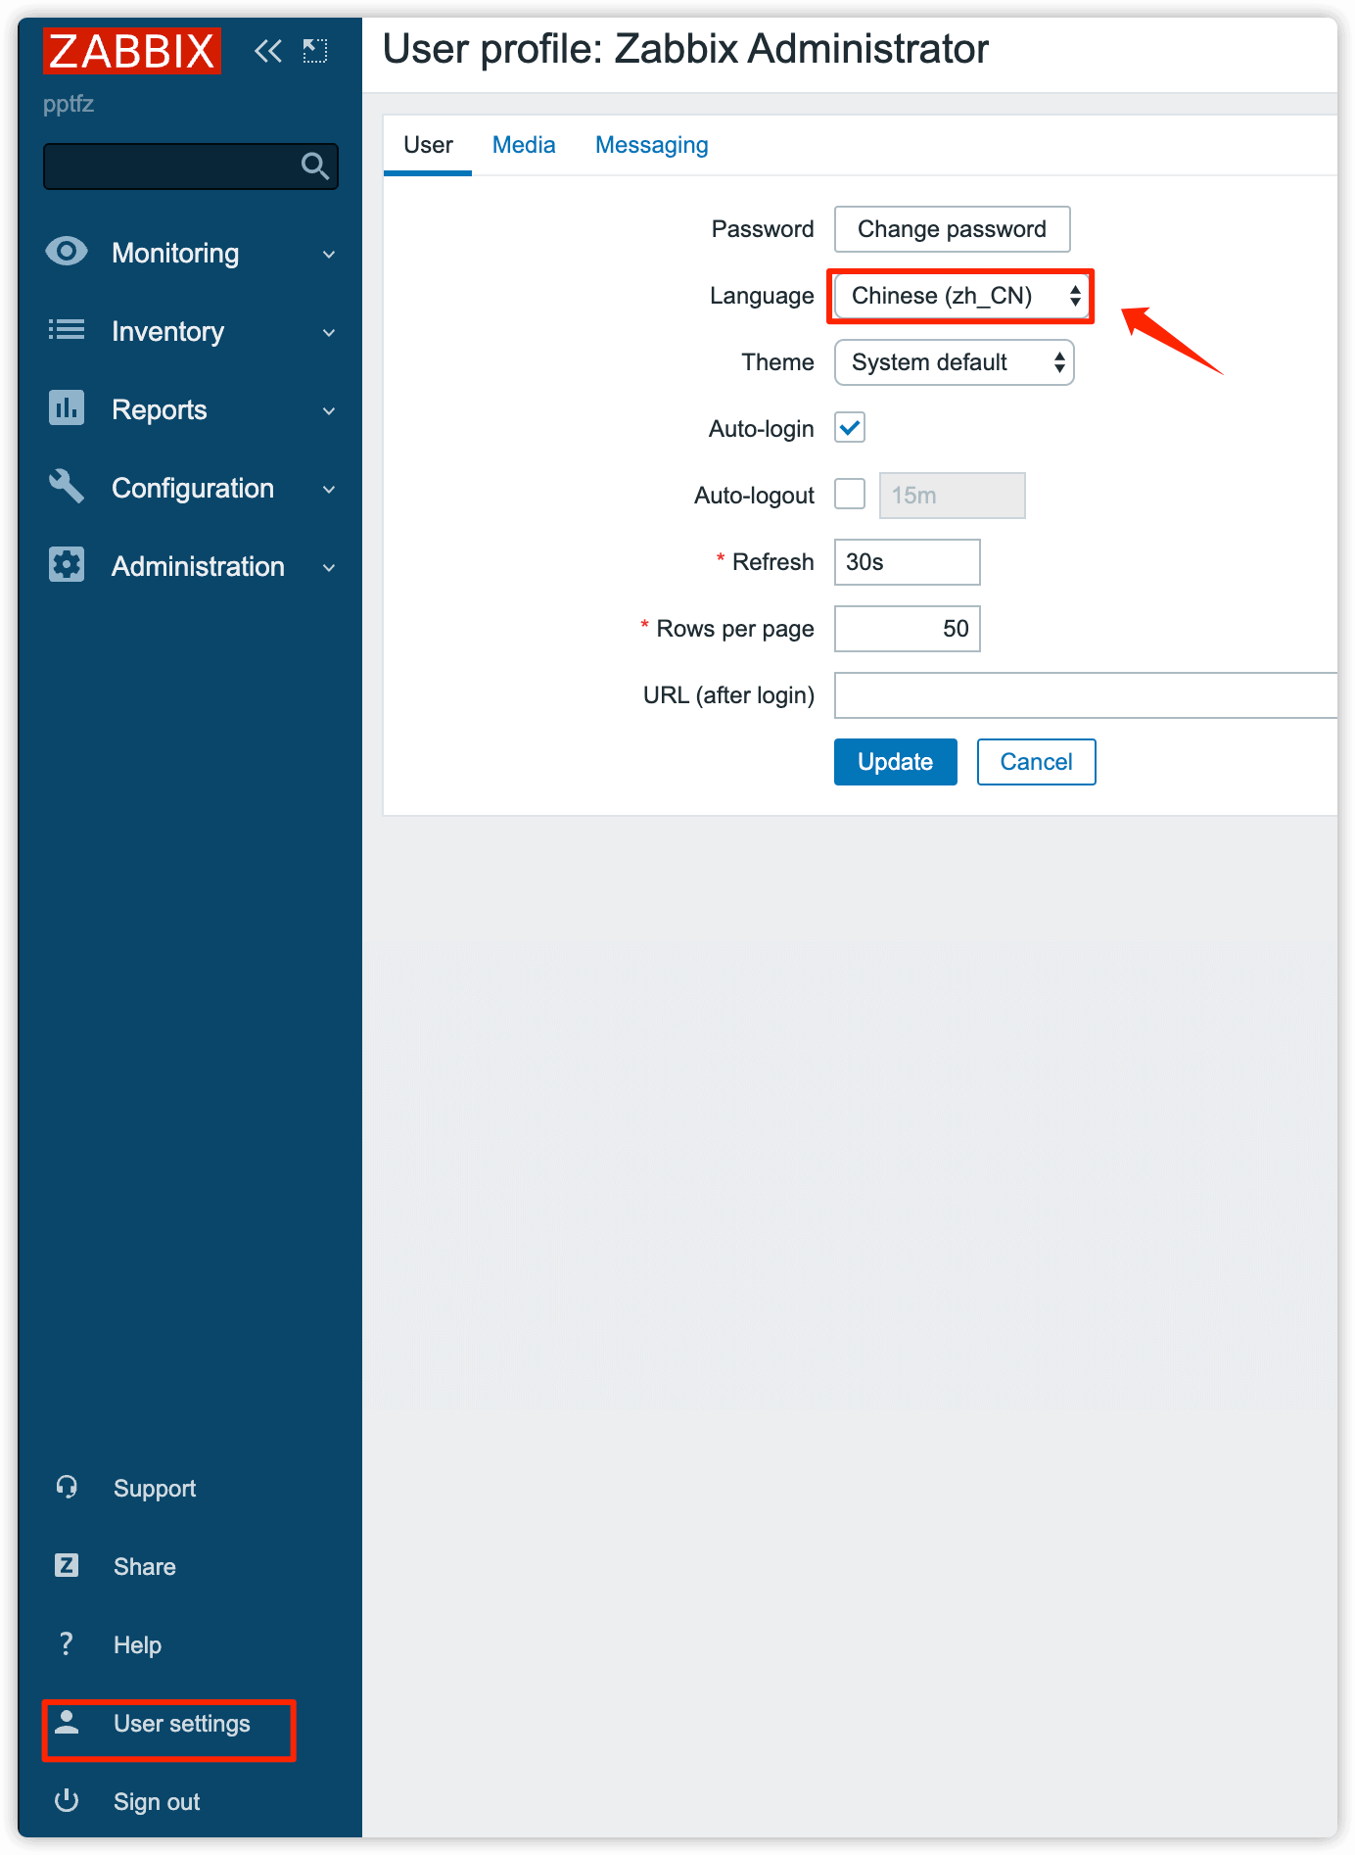The image size is (1355, 1855).
Task: Expand Administration menu chevron
Action: (x=329, y=568)
